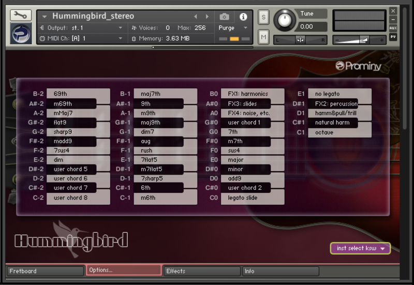
Task: Show instrument info with the i icon
Action: pos(243,17)
